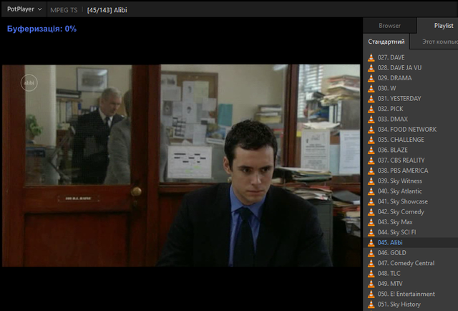
Task: Select playlist entry 047. Comedy Central
Action: (411, 263)
